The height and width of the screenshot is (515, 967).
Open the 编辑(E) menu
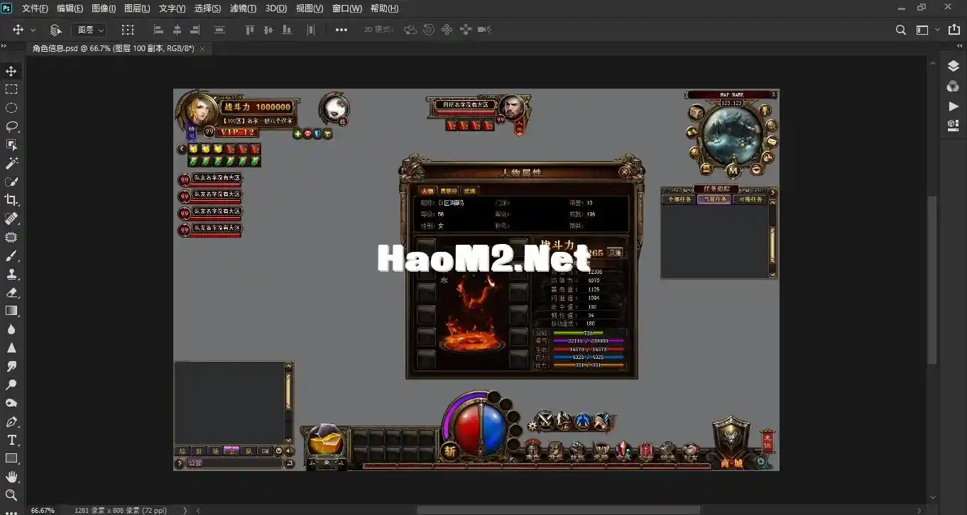70,9
